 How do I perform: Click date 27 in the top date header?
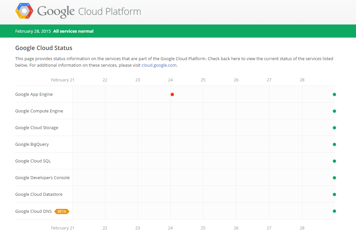[269, 80]
